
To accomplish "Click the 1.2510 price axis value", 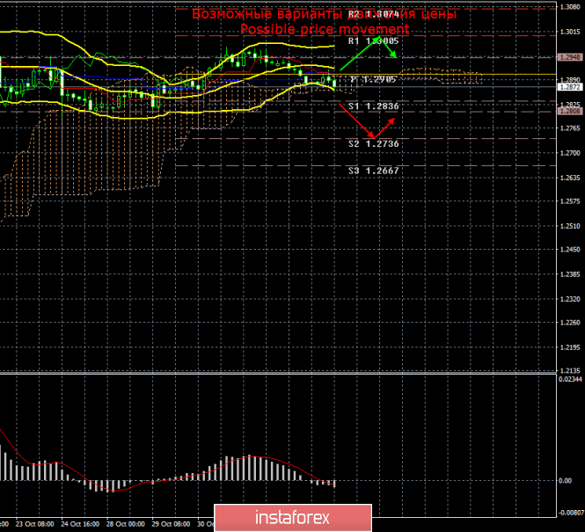I will [570, 226].
